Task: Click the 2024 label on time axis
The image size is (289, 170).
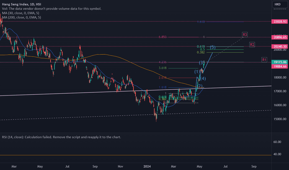Action: tap(147, 166)
